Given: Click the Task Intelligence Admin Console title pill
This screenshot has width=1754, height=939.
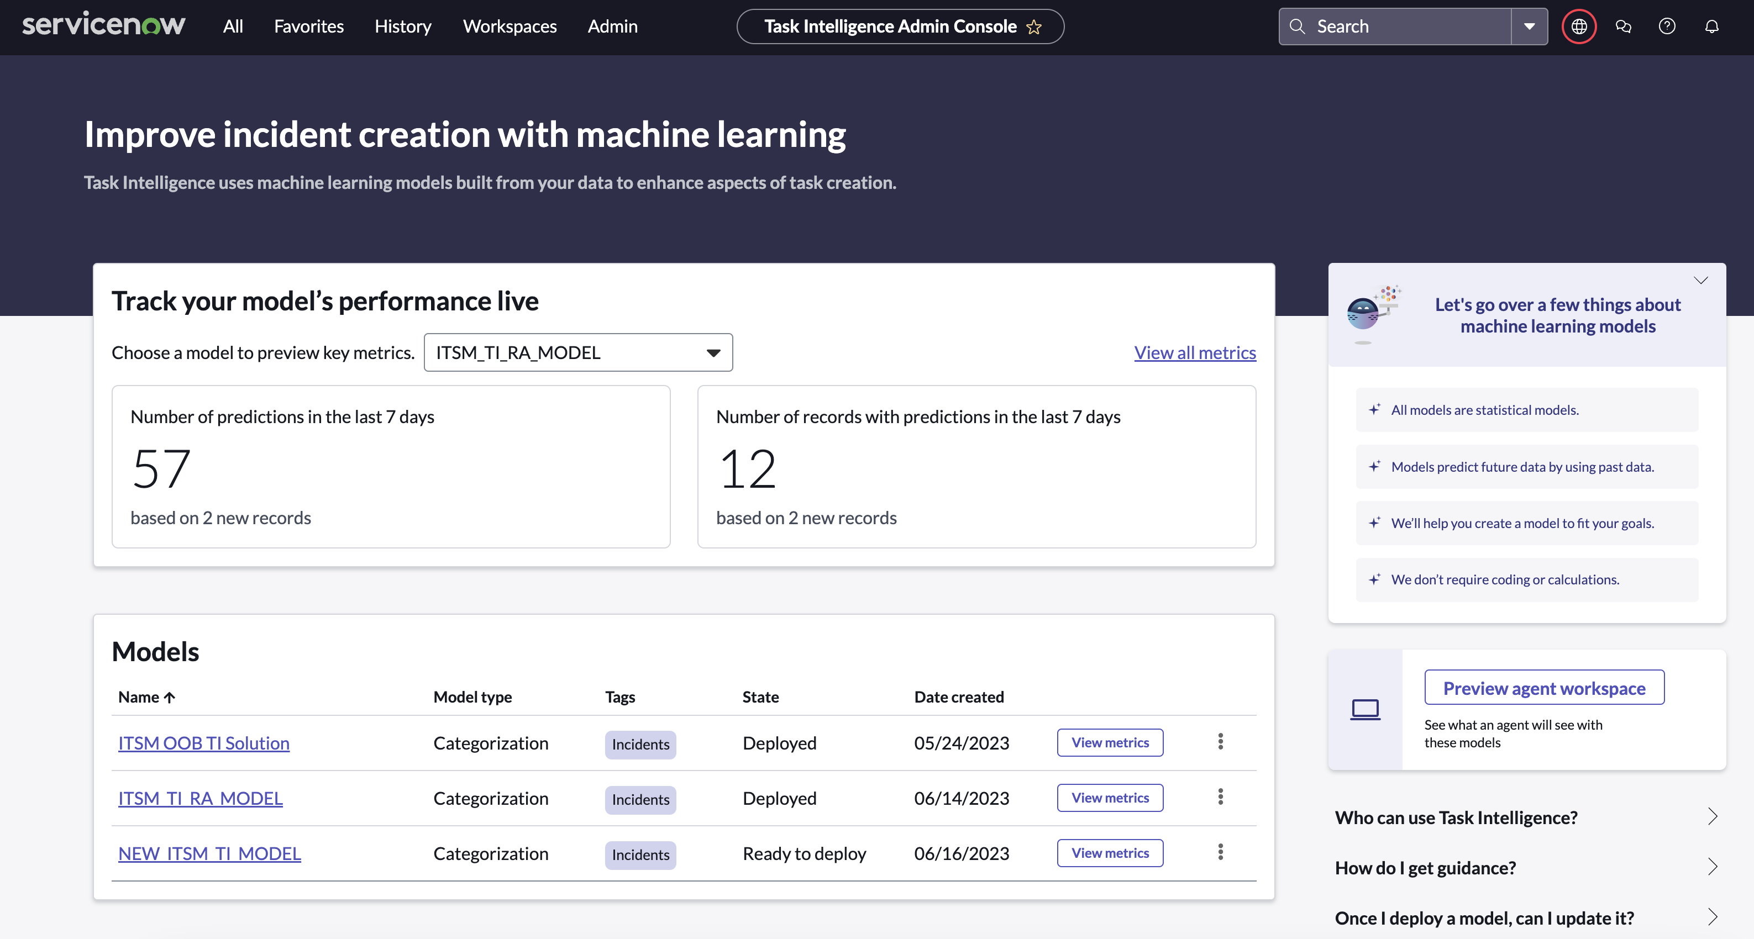Looking at the screenshot, I should [x=900, y=27].
